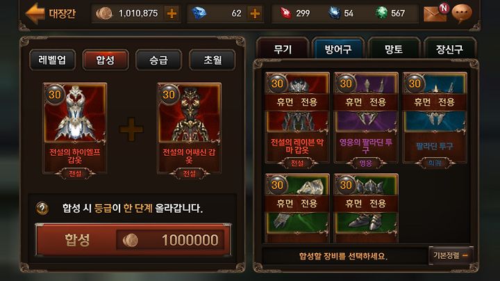
Task: Select the 장신구 category tab
Action: point(449,49)
